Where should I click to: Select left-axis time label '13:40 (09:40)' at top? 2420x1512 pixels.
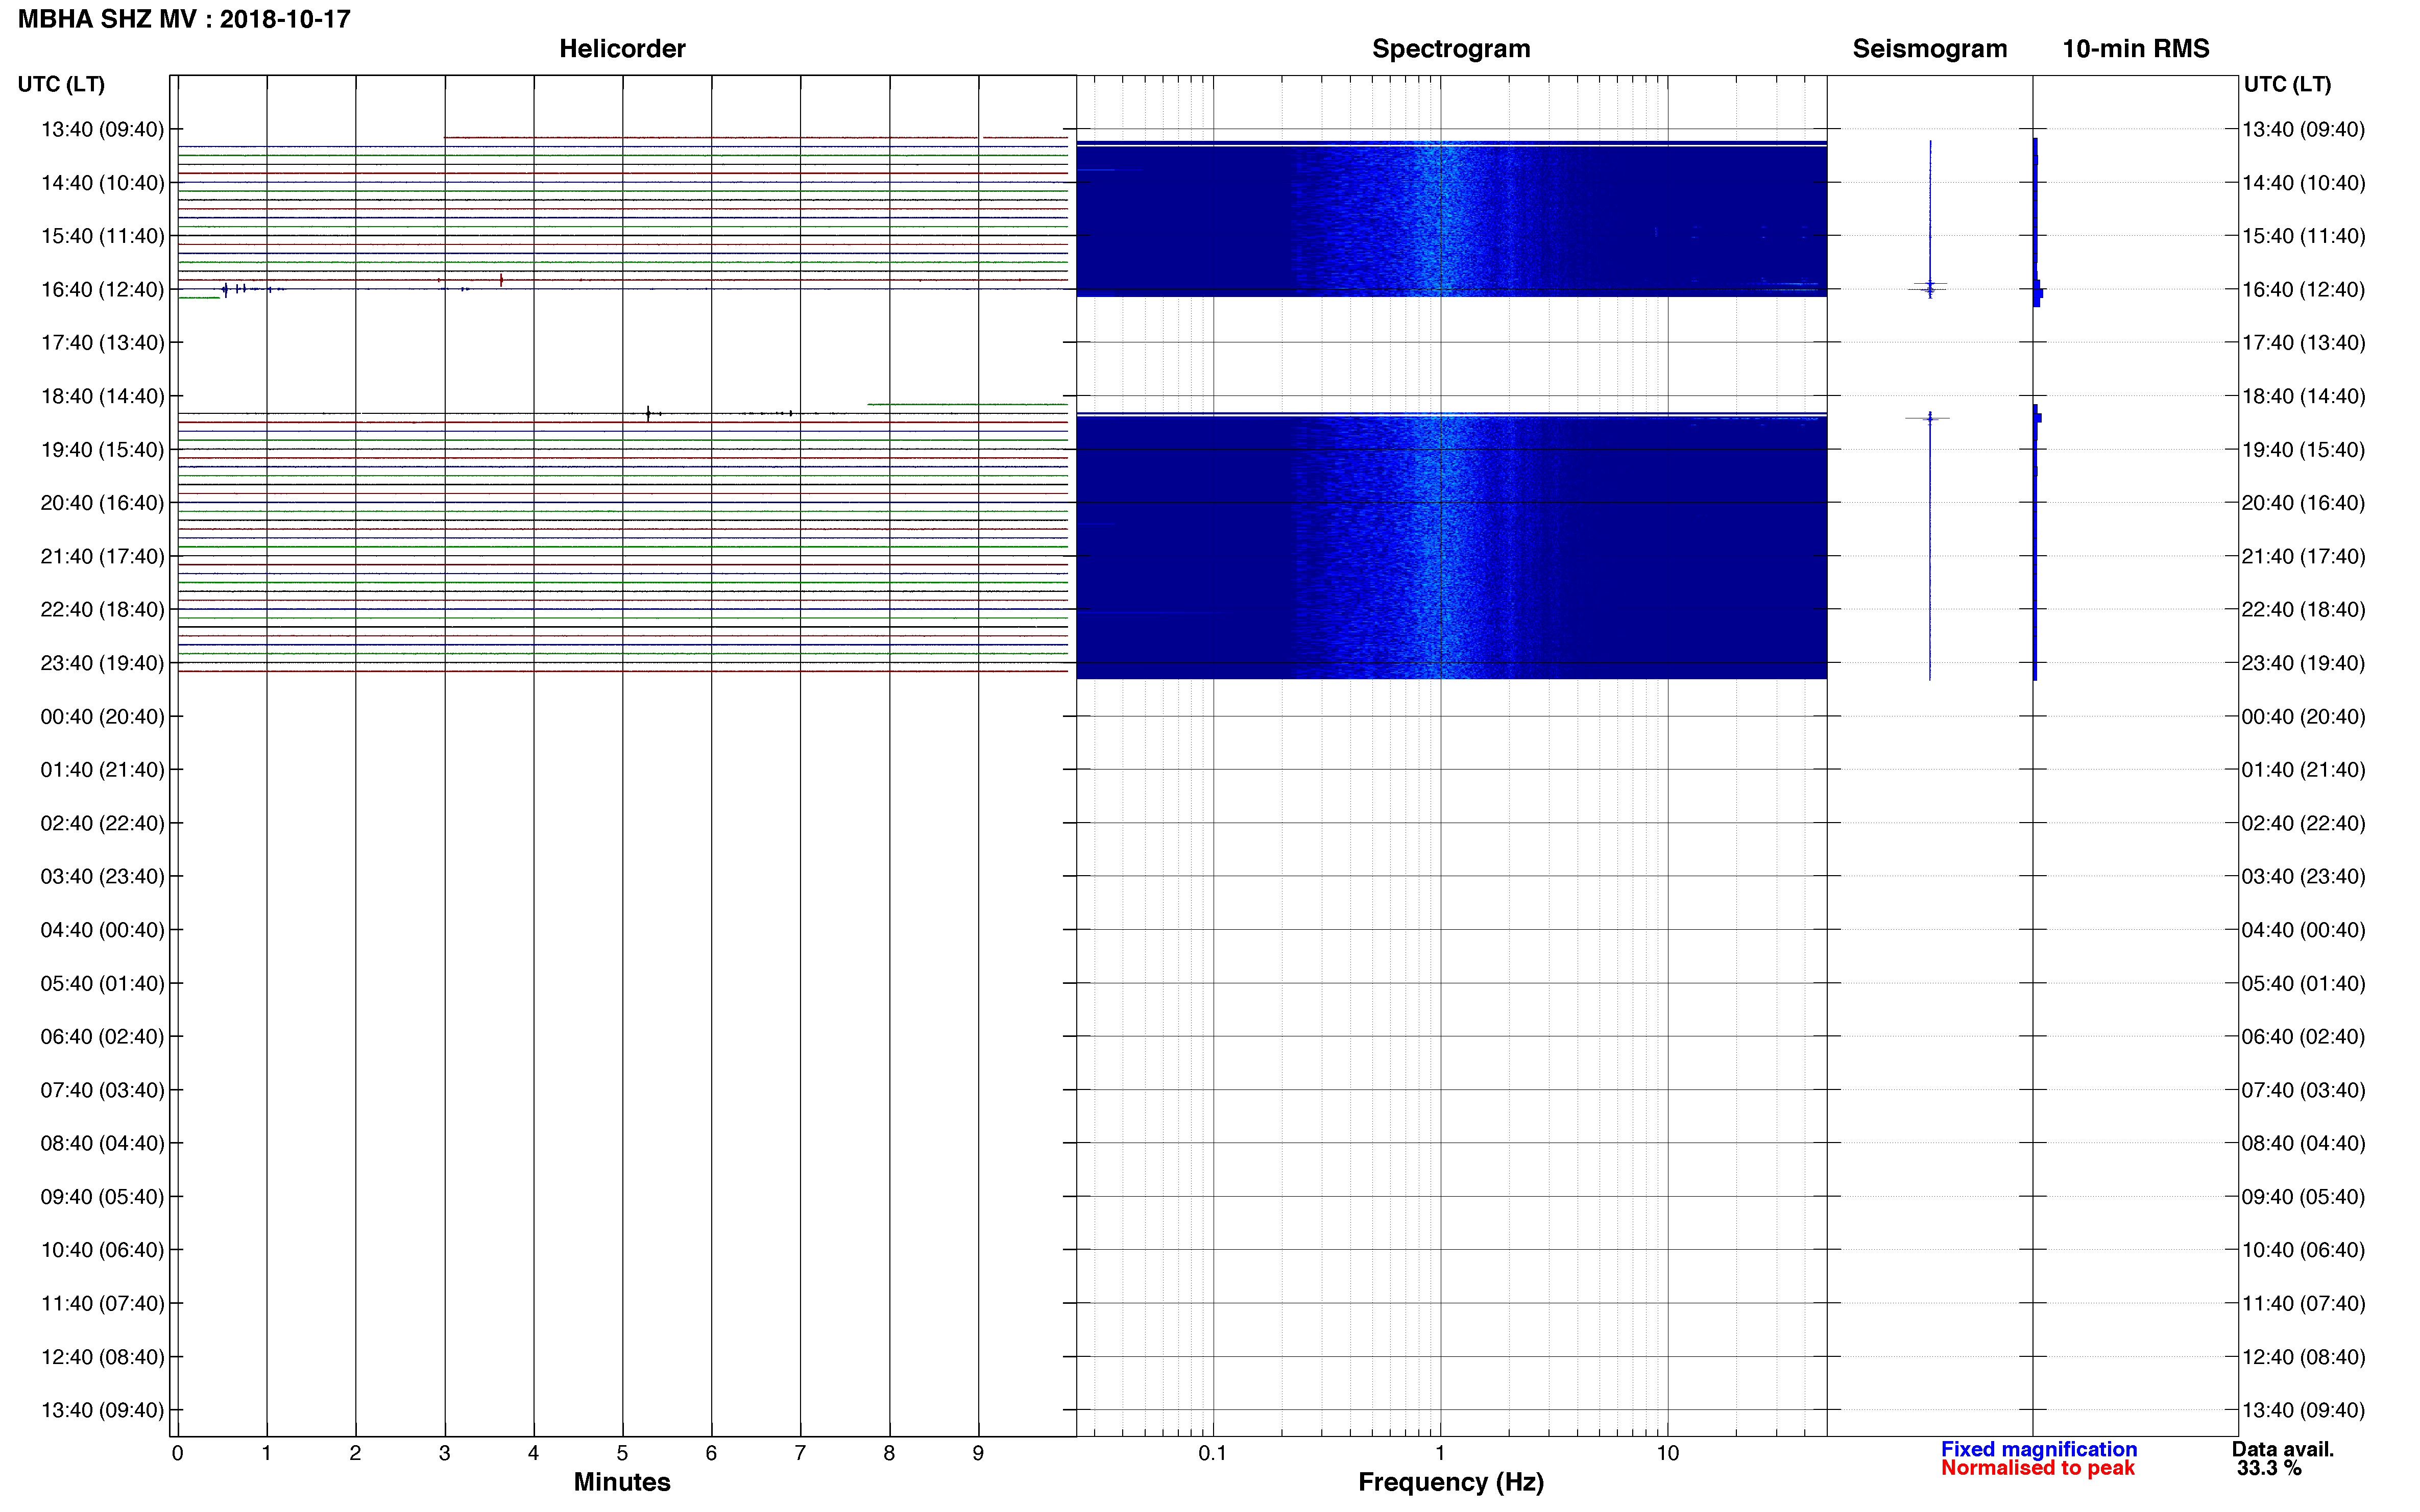click(102, 129)
